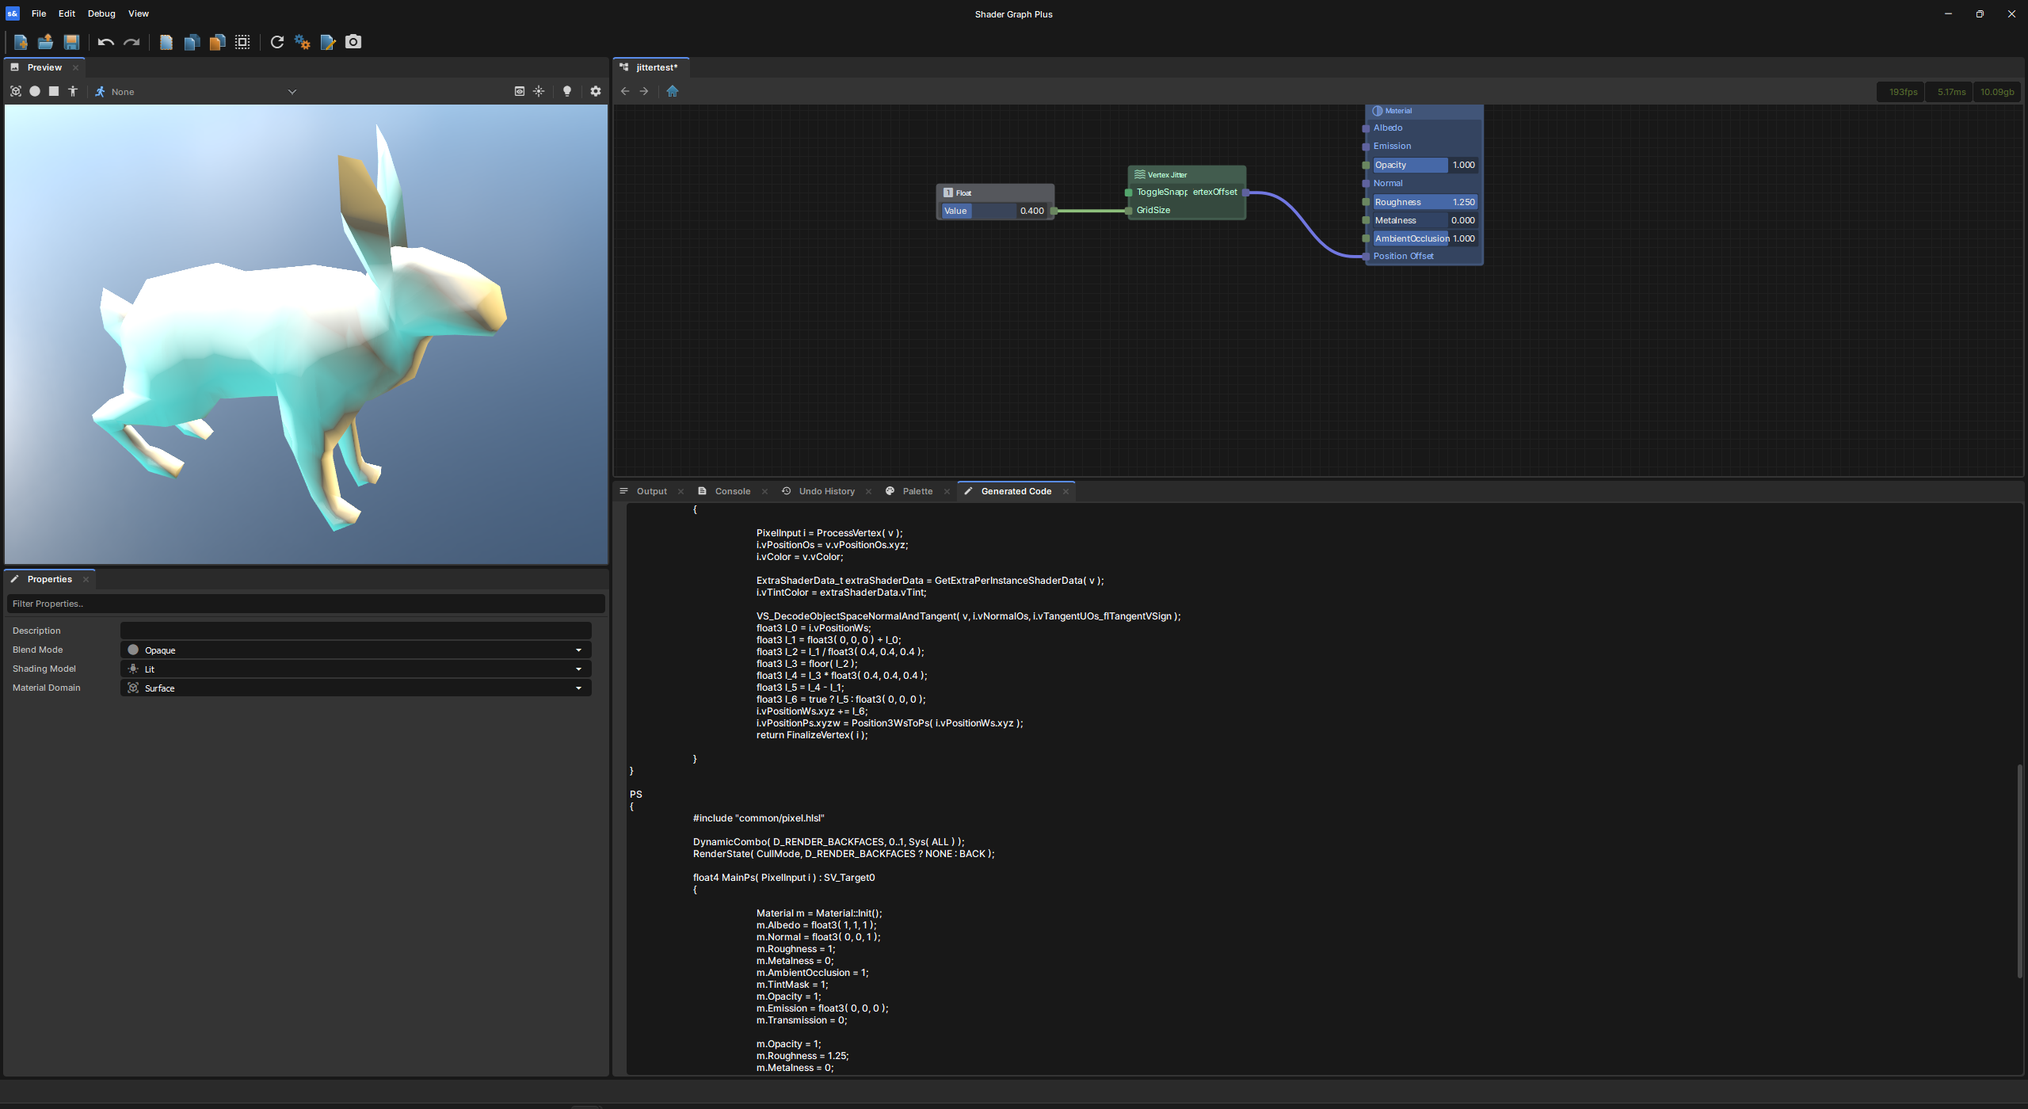Image resolution: width=2028 pixels, height=1109 pixels.
Task: Save the current graph
Action: coord(71,42)
